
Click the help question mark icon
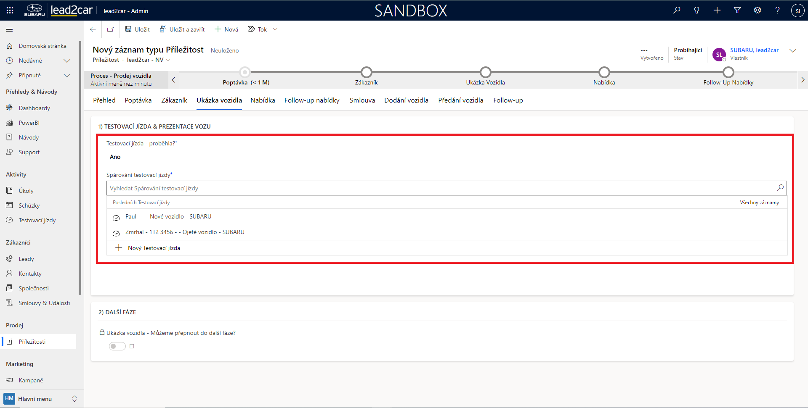click(777, 11)
